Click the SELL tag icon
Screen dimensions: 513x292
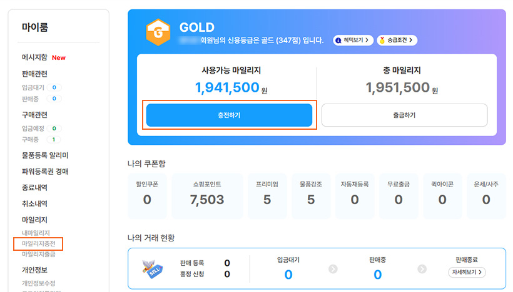(x=153, y=268)
